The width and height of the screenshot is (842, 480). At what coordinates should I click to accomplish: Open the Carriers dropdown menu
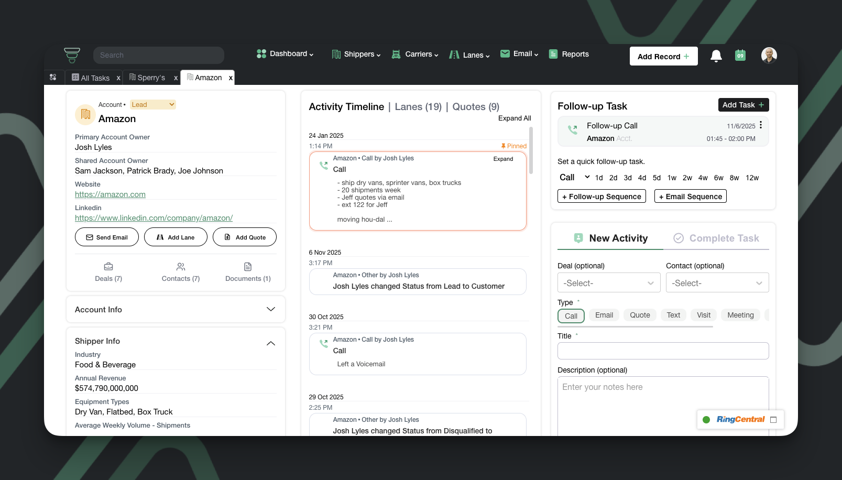(415, 54)
